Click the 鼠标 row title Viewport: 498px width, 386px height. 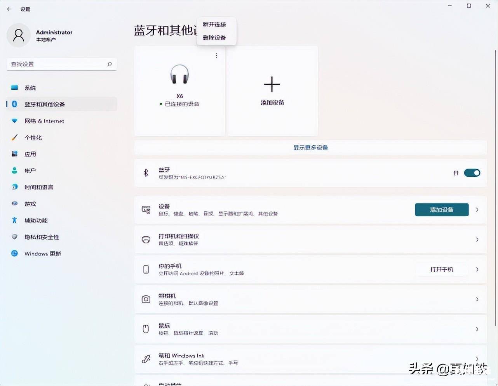pos(164,326)
